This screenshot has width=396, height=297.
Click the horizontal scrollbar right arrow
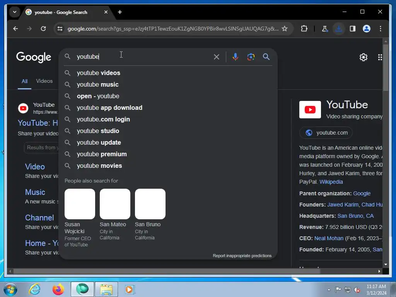point(379,271)
